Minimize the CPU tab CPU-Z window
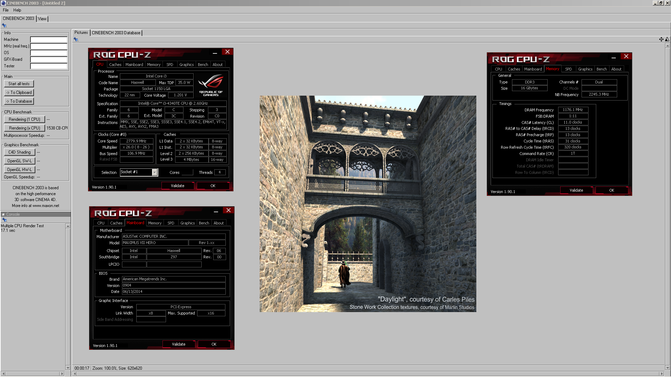This screenshot has height=377, width=671. coord(215,52)
